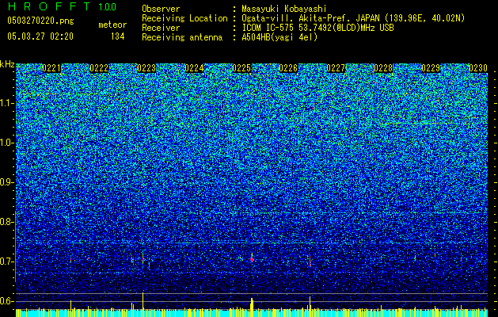
Task: Click the 0223 time marker
Action: click(146, 68)
